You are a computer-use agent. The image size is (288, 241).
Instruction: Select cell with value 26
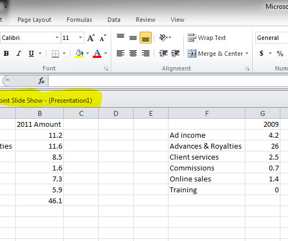pos(263,146)
